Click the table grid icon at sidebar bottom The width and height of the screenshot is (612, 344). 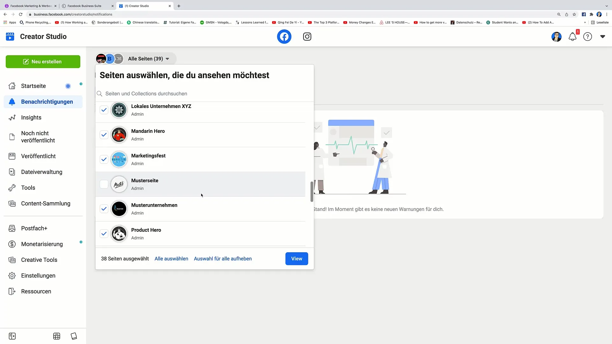point(57,336)
